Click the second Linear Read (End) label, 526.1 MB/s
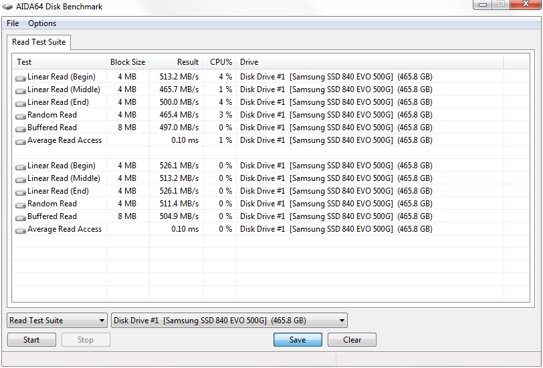 tap(58, 191)
